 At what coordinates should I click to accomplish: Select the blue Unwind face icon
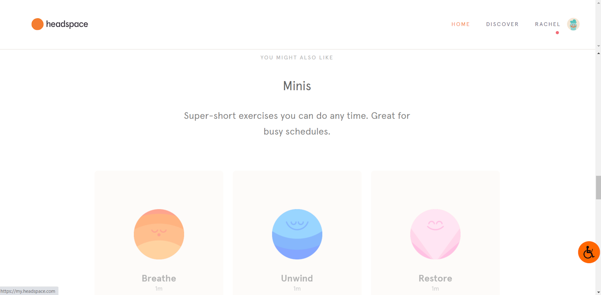tap(297, 234)
